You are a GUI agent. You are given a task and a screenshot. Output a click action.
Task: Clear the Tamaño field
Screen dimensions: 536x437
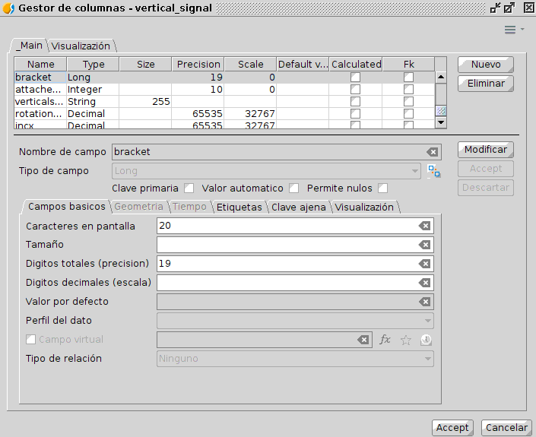point(424,245)
